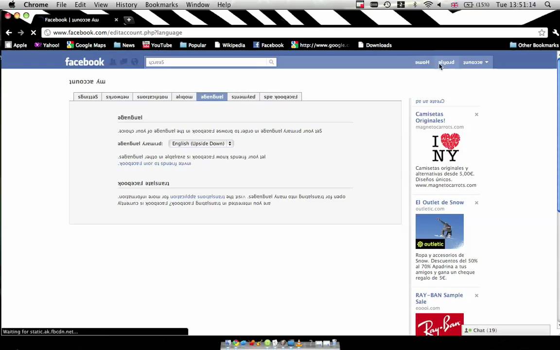Open the upside-down facebook ads tab
The width and height of the screenshot is (560, 350).
point(280,97)
